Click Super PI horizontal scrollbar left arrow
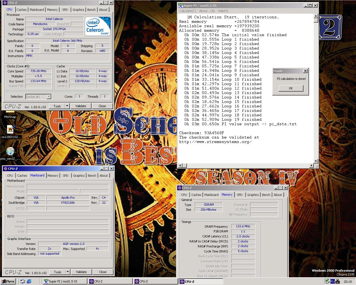The image size is (356, 285). tap(180, 166)
